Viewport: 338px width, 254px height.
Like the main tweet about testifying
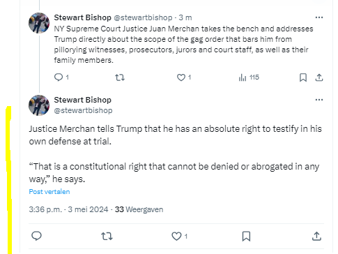pyautogui.click(x=179, y=237)
